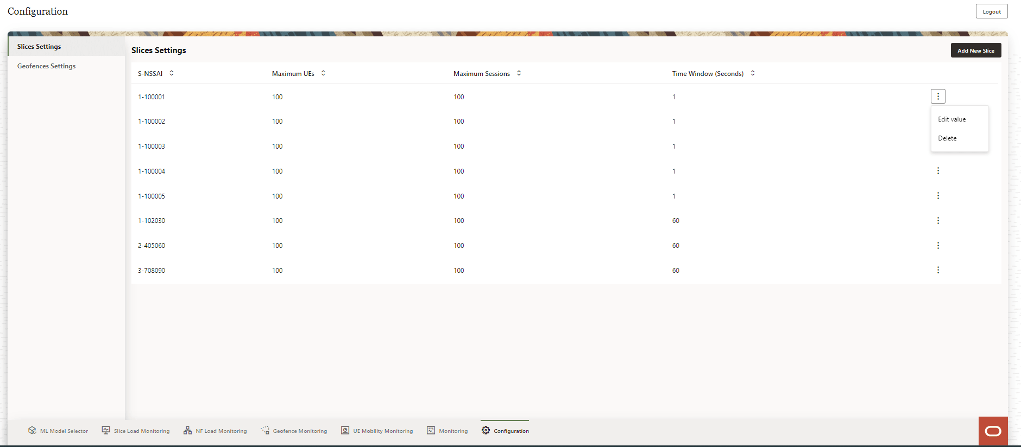
Task: Choose Edit value from the context menu
Action: (x=960, y=119)
